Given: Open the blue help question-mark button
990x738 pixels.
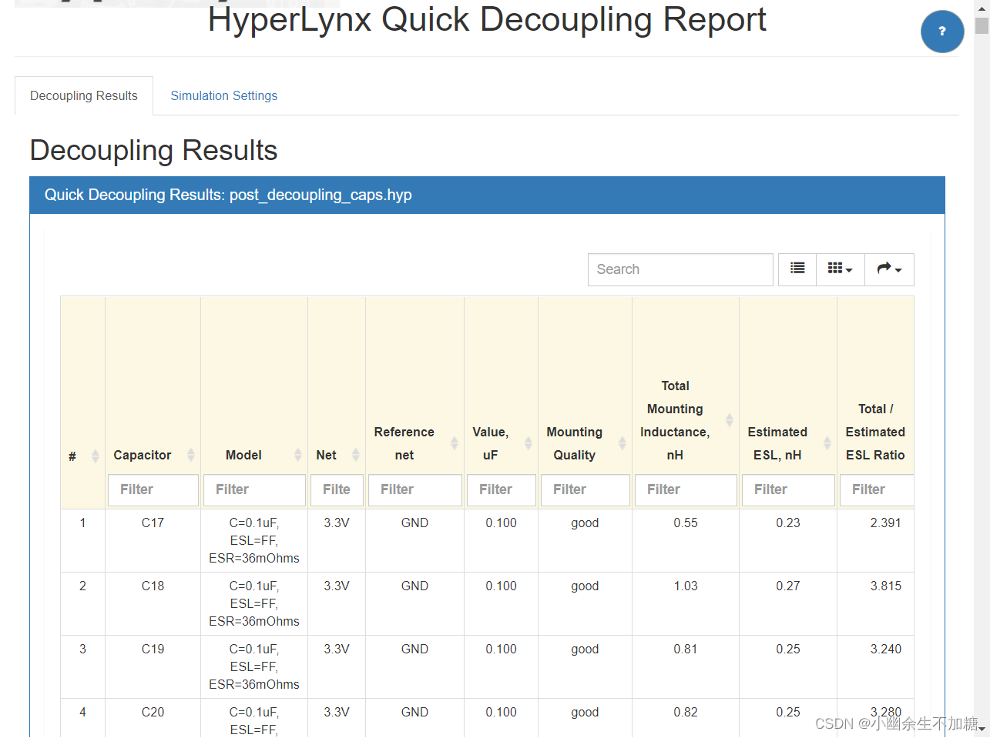Looking at the screenshot, I should pos(942,32).
